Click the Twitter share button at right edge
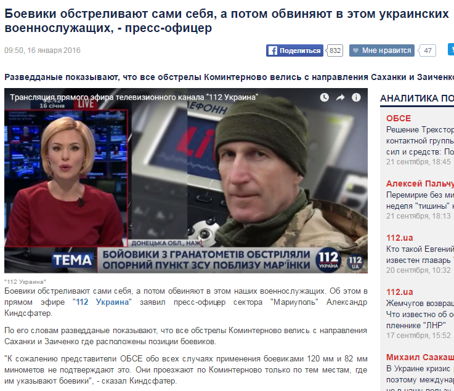The width and height of the screenshot is (454, 391). [451, 49]
